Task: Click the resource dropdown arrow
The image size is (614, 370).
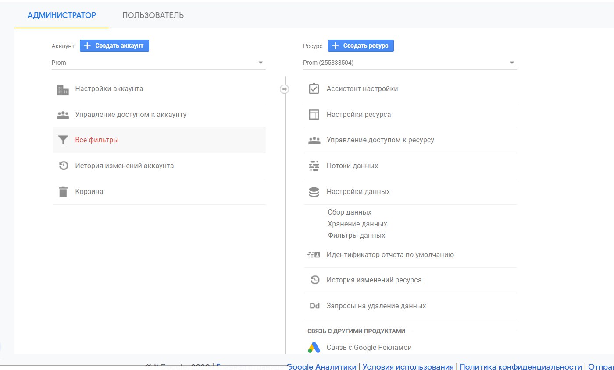Action: (512, 63)
